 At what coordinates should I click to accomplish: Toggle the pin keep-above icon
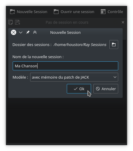point(28,32)
